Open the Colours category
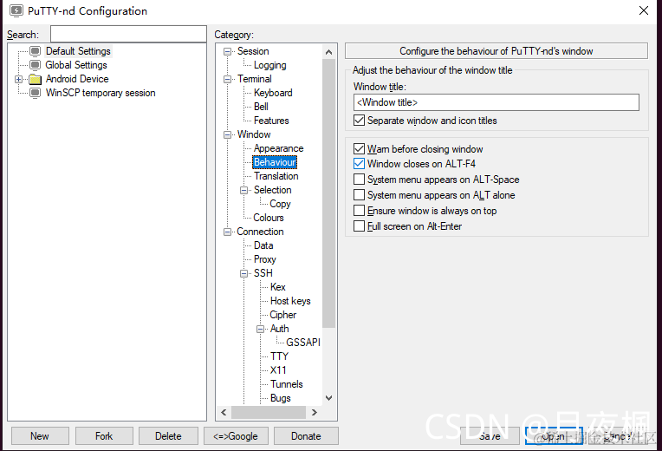 (268, 218)
